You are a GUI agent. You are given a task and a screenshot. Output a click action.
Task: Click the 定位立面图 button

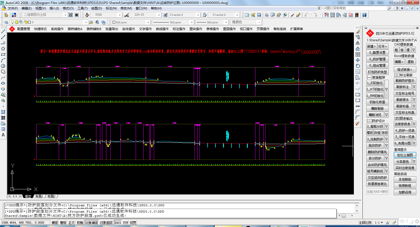point(405,155)
